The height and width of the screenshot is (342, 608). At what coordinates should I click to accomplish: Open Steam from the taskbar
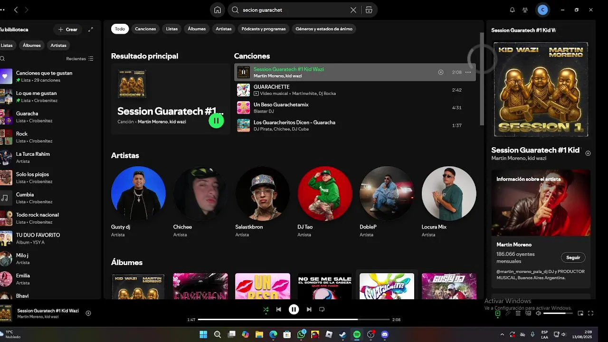point(343,335)
